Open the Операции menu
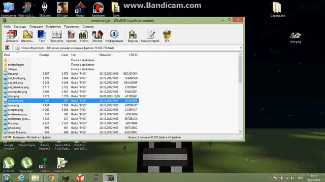The height and width of the screenshot is (182, 325). click(x=36, y=27)
